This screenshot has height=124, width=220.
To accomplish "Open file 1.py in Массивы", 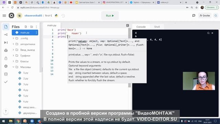I will pyautogui.click(x=26, y=73).
